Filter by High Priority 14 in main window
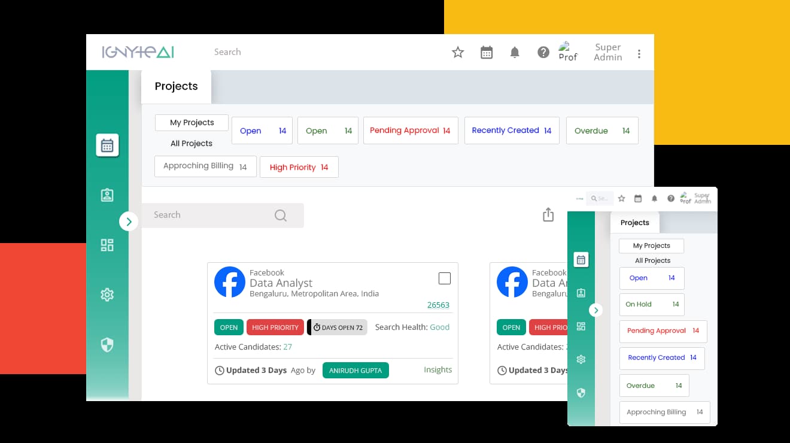 tap(299, 167)
